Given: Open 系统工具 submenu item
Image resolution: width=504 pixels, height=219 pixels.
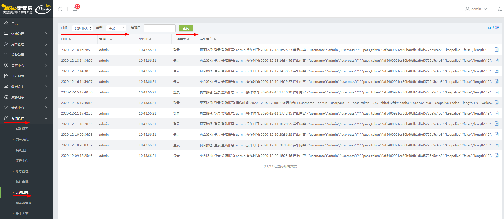Looking at the screenshot, I should pyautogui.click(x=22, y=150).
